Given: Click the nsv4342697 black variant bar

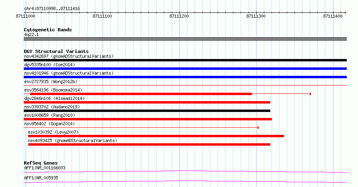Looking at the screenshot, I should pyautogui.click(x=185, y=60).
